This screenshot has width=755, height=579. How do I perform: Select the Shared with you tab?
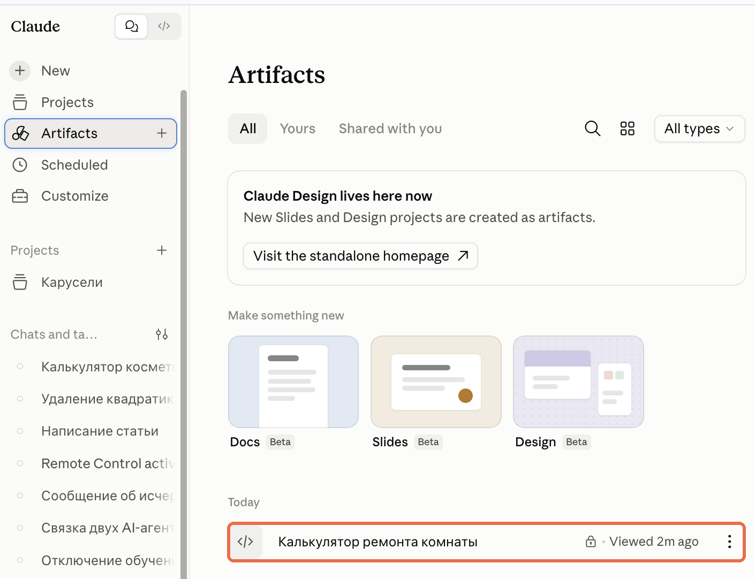click(390, 128)
